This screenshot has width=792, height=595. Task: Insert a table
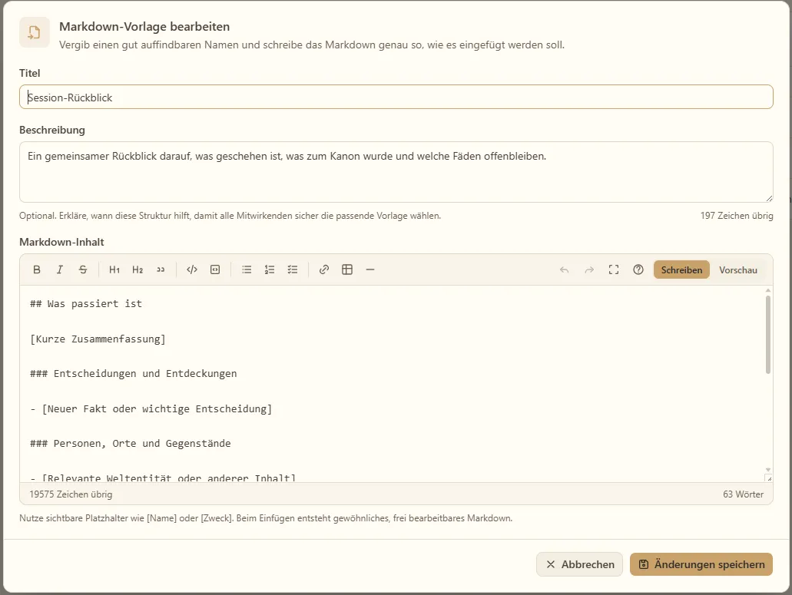(x=347, y=269)
